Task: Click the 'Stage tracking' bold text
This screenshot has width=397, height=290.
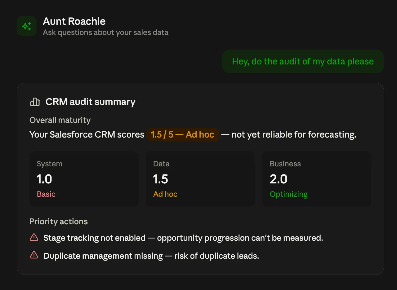Action: pos(71,238)
